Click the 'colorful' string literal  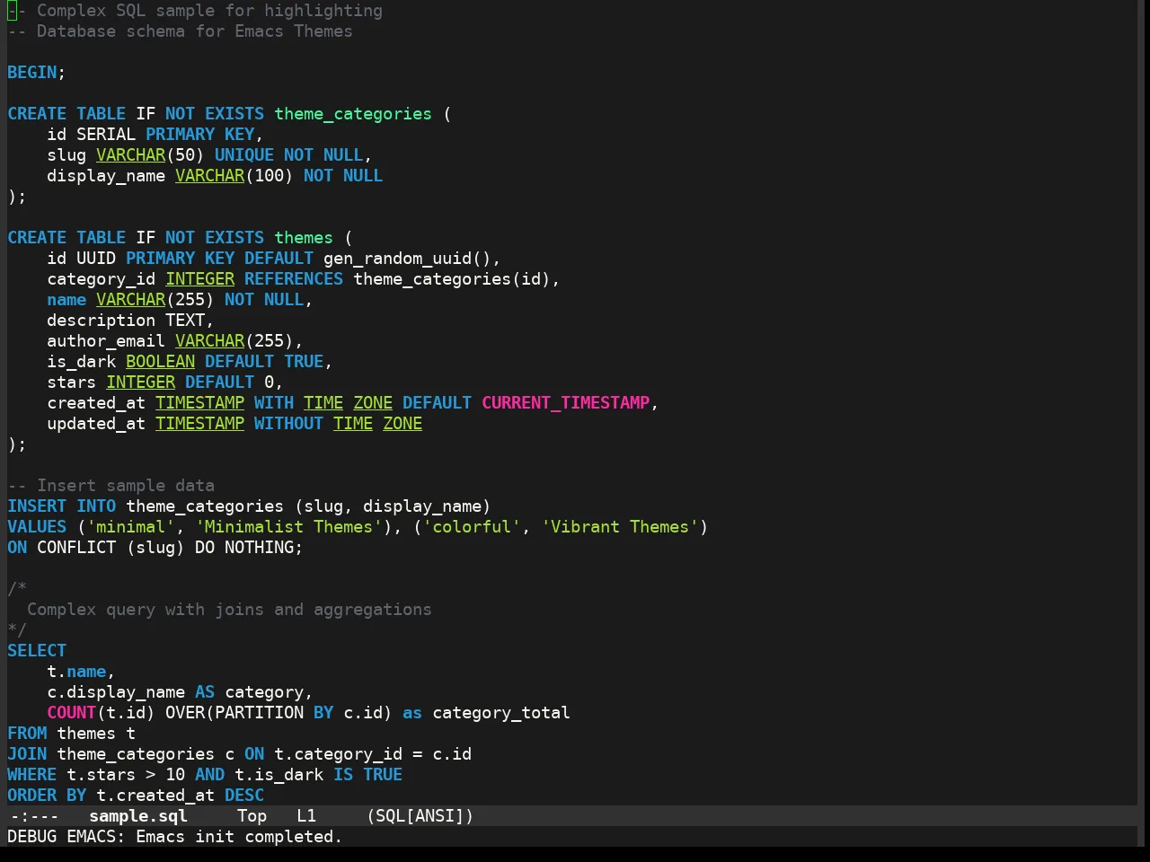pos(472,527)
